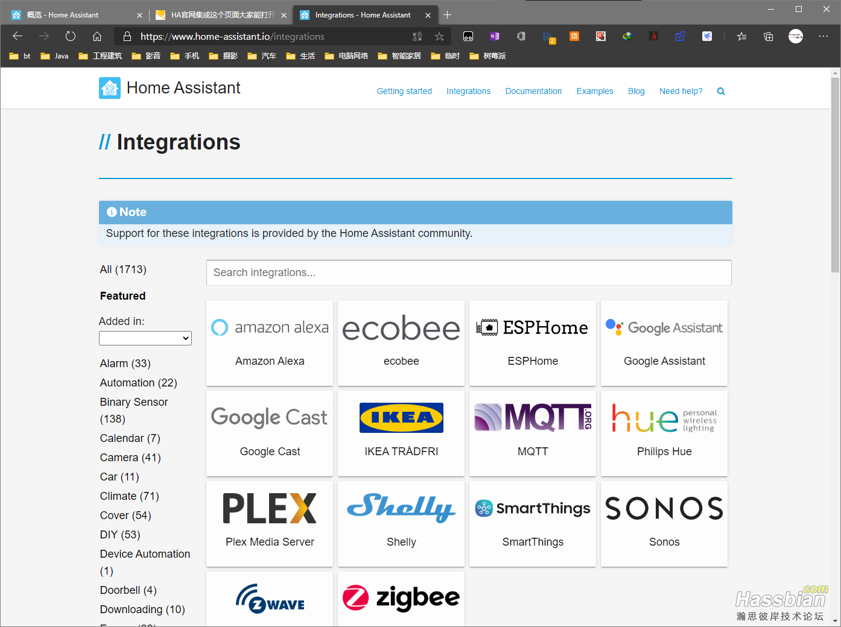Open the Philips Hue integration card
This screenshot has width=841, height=627.
point(664,433)
